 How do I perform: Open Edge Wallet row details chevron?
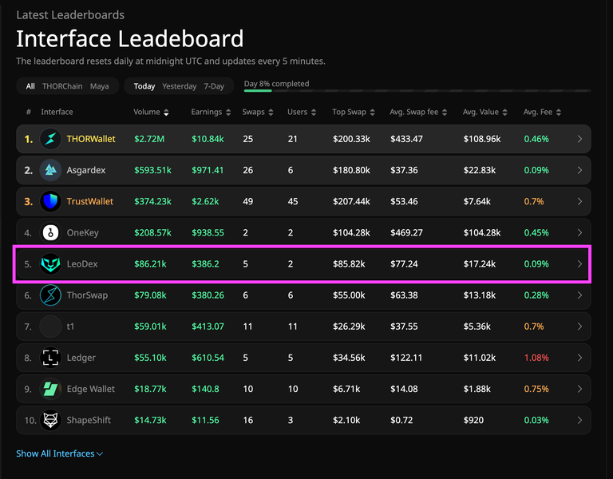[579, 389]
